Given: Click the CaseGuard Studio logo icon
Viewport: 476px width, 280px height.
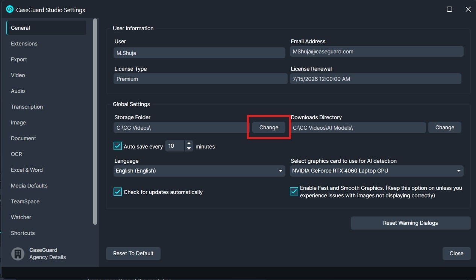Looking at the screenshot, I should click(x=9, y=9).
